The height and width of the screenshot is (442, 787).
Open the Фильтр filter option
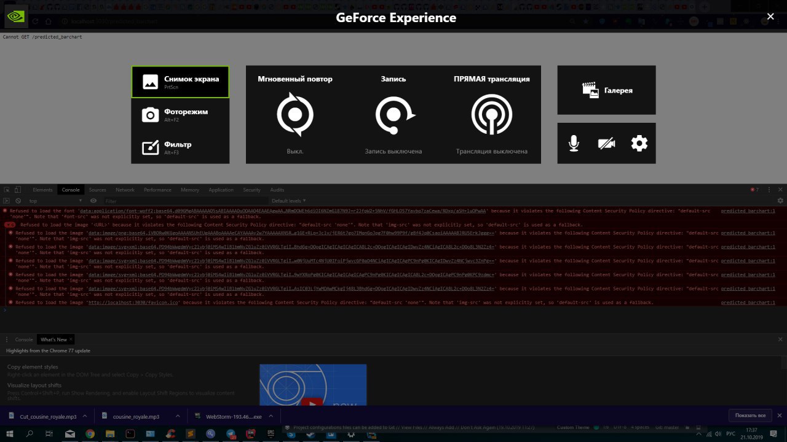180,147
